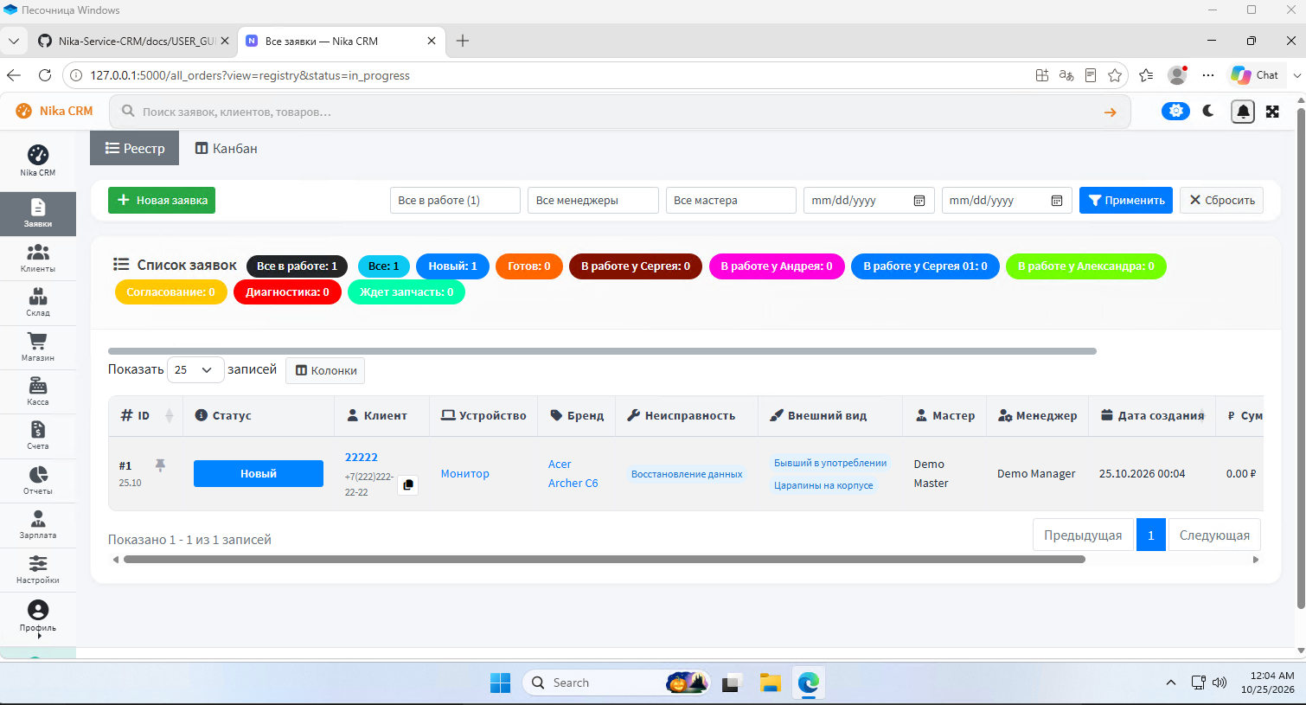Open client 22222 link

click(362, 457)
